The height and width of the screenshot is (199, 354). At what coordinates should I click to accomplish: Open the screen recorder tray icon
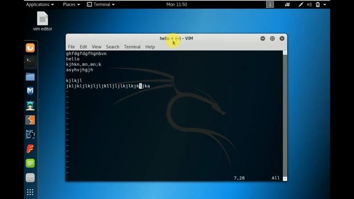(x=287, y=4)
